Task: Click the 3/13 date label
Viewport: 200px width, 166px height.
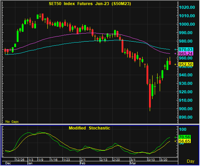Action: 151,160
